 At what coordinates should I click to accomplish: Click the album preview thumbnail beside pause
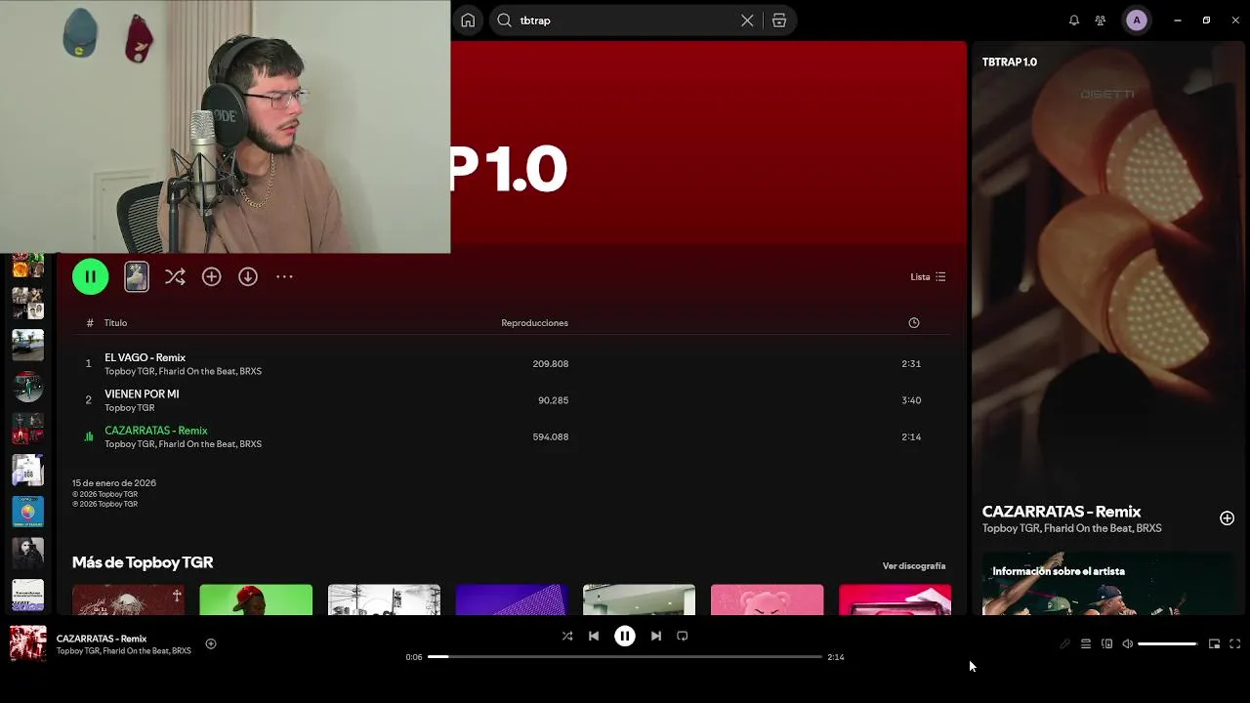click(137, 276)
